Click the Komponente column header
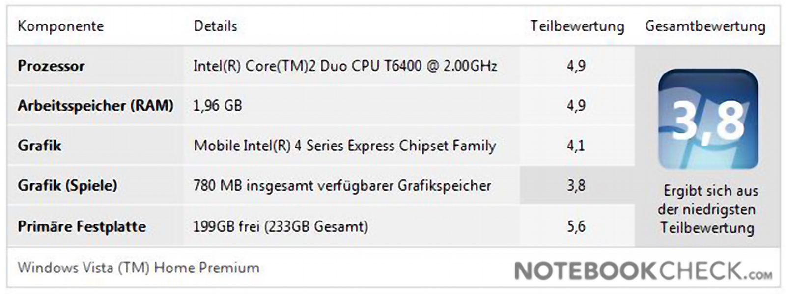This screenshot has width=786, height=294. coord(60,26)
